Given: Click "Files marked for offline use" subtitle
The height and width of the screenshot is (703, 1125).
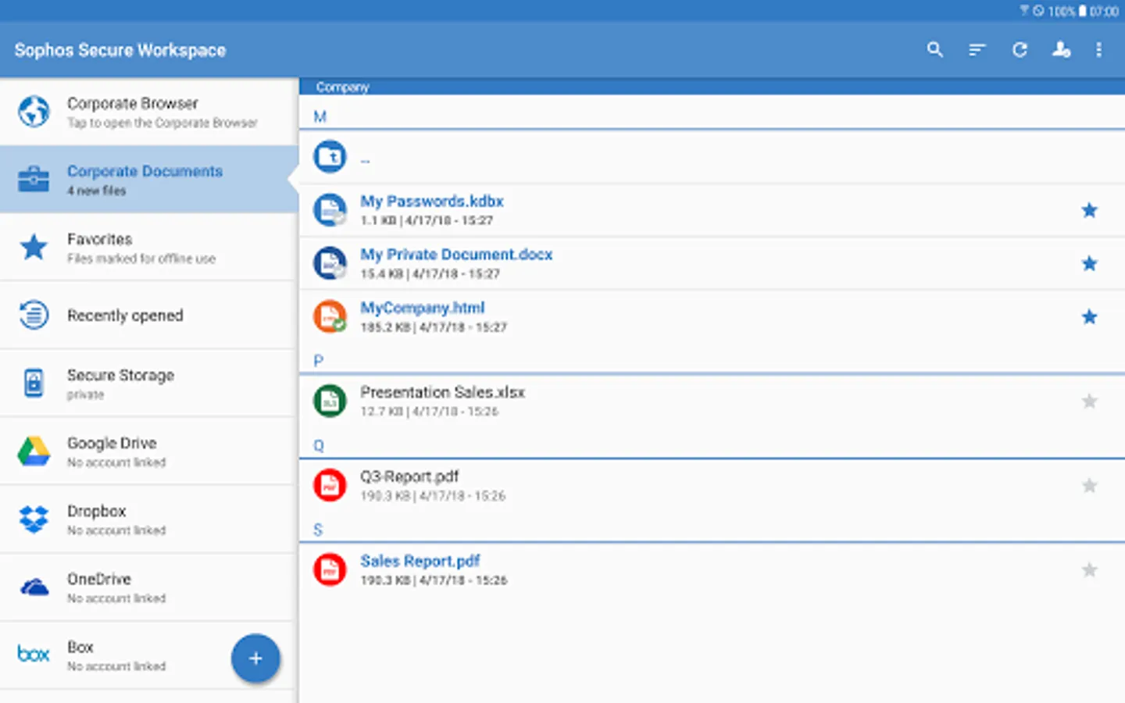Looking at the screenshot, I should point(141,259).
